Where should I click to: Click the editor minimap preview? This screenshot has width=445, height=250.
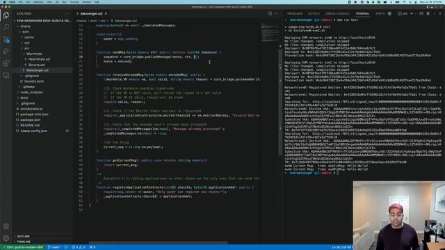[269, 32]
